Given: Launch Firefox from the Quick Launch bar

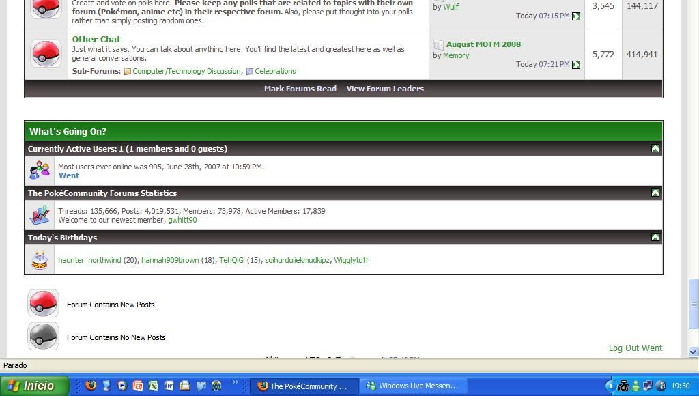Looking at the screenshot, I should (91, 385).
